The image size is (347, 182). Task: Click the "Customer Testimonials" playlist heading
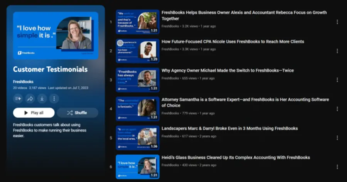tap(50, 69)
